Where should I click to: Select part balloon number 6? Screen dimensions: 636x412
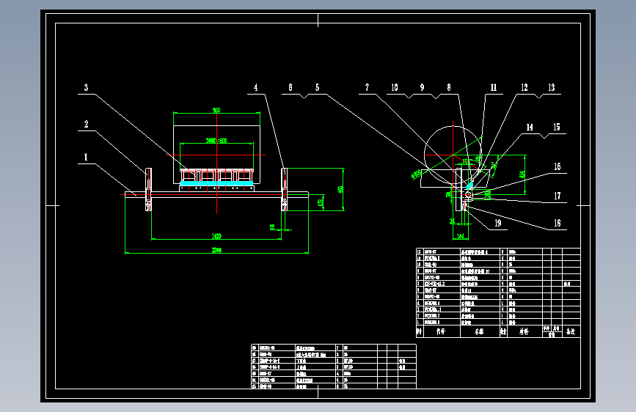pyautogui.click(x=290, y=87)
